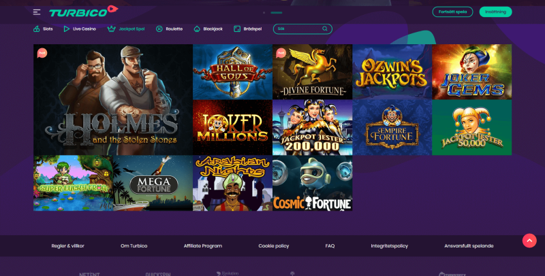Click the hot badge on Divine Fortune
545x276 pixels.
[x=281, y=53]
